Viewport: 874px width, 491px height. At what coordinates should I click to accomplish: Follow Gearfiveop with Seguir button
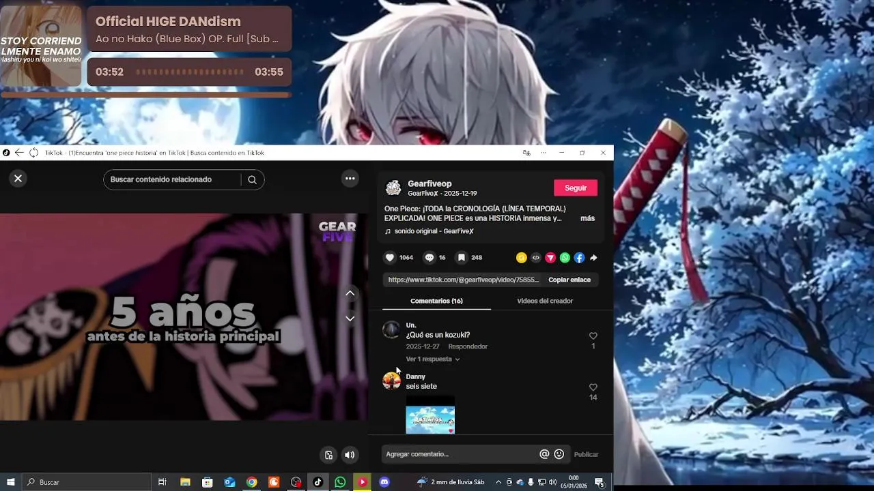point(576,188)
